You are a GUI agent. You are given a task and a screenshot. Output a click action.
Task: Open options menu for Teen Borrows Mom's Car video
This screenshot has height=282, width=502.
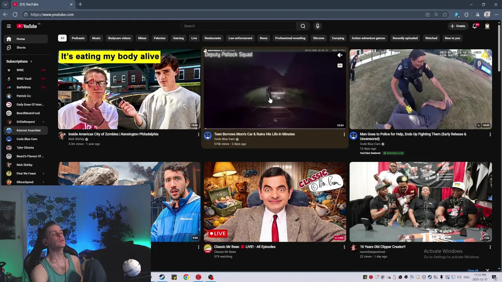click(344, 134)
